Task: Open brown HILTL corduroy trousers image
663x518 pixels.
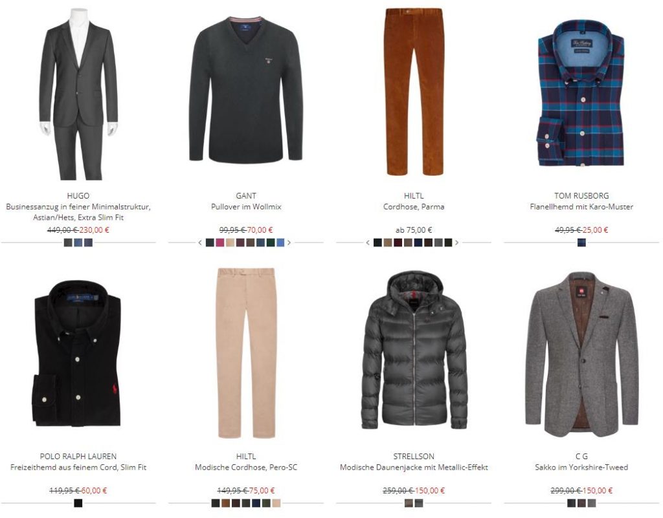Action: [414, 92]
